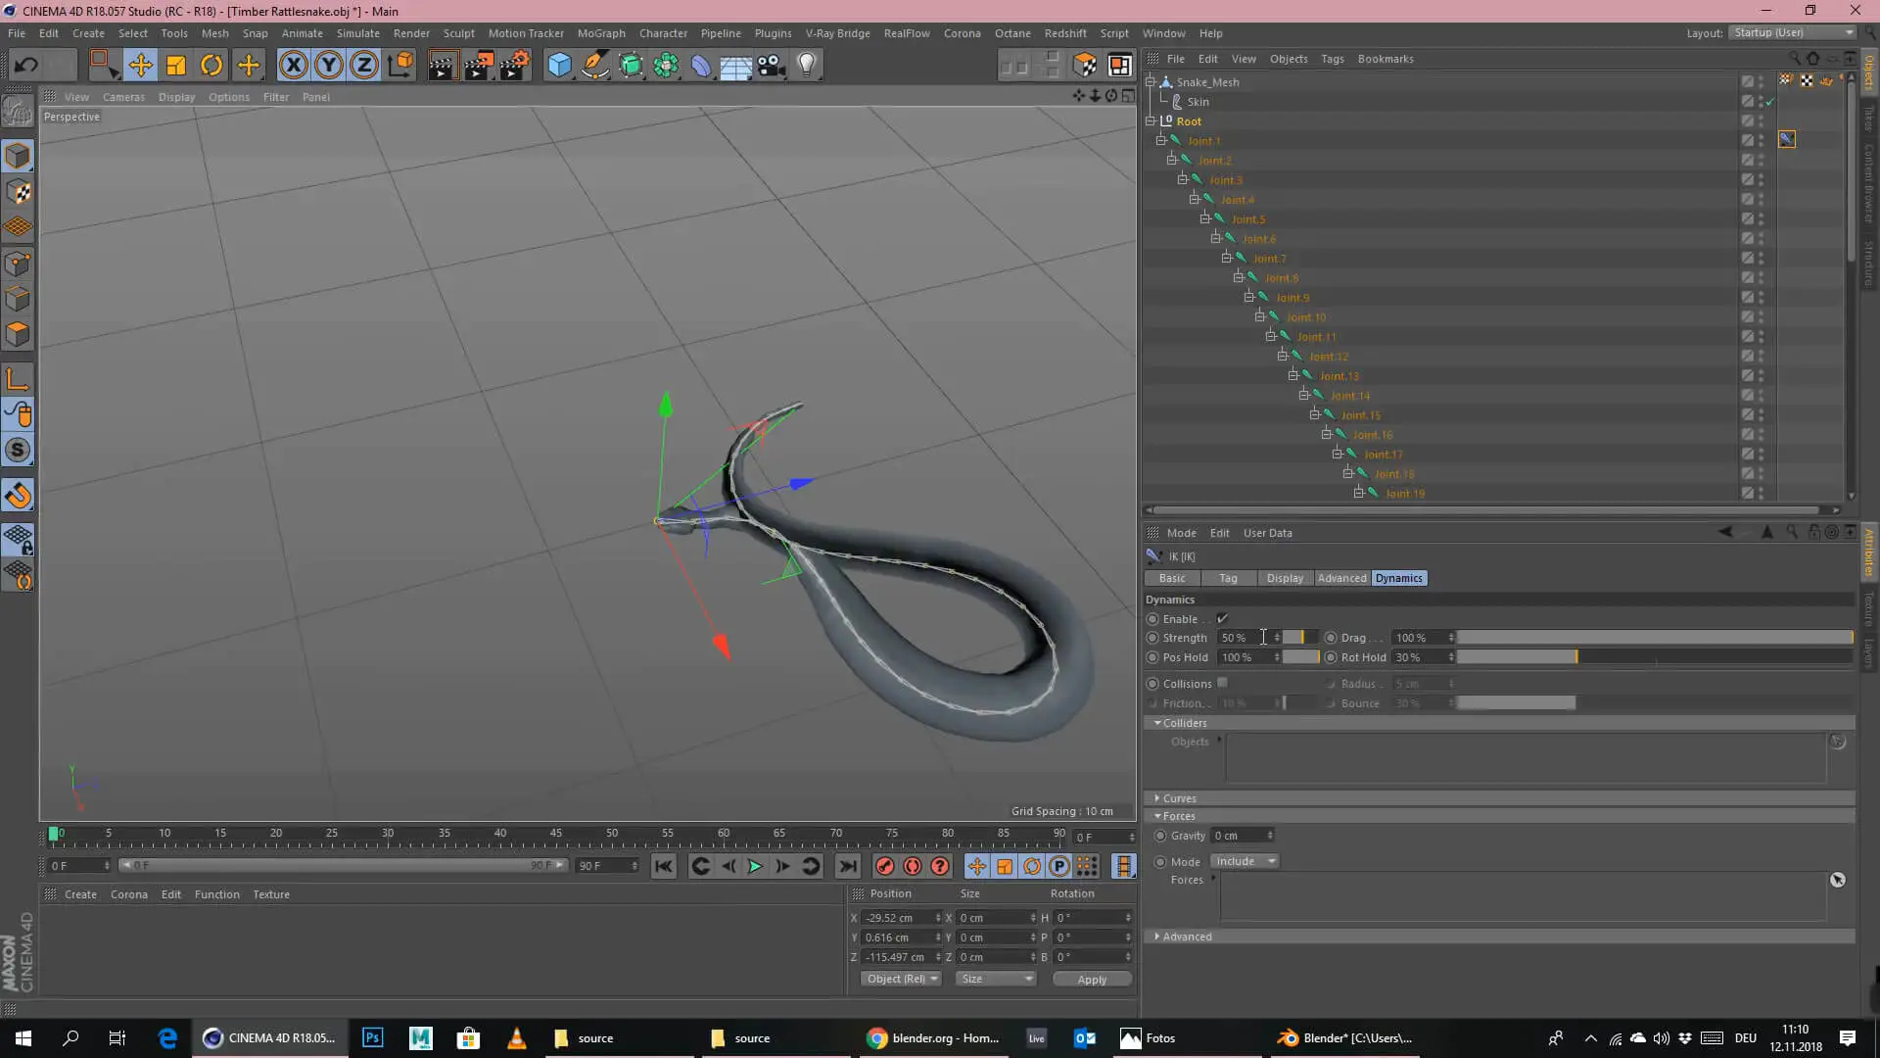Collapse the Root tree node
The width and height of the screenshot is (1880, 1058).
1151,121
